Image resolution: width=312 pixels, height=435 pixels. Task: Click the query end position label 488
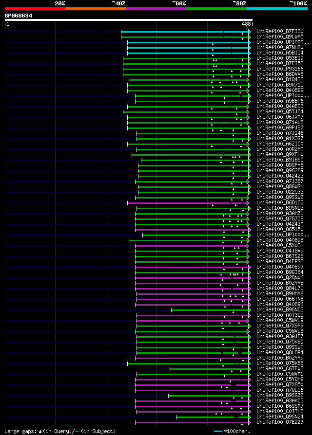pyautogui.click(x=246, y=24)
